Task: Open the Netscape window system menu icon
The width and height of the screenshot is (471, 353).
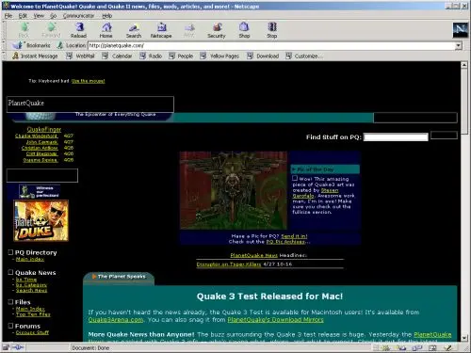Action: (x=6, y=6)
